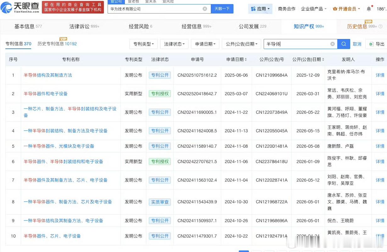Image resolution: width=387 pixels, height=252 pixels.
Task: Open patent 半导体器件、半导体封装结构和电子设备
Action: point(63,162)
